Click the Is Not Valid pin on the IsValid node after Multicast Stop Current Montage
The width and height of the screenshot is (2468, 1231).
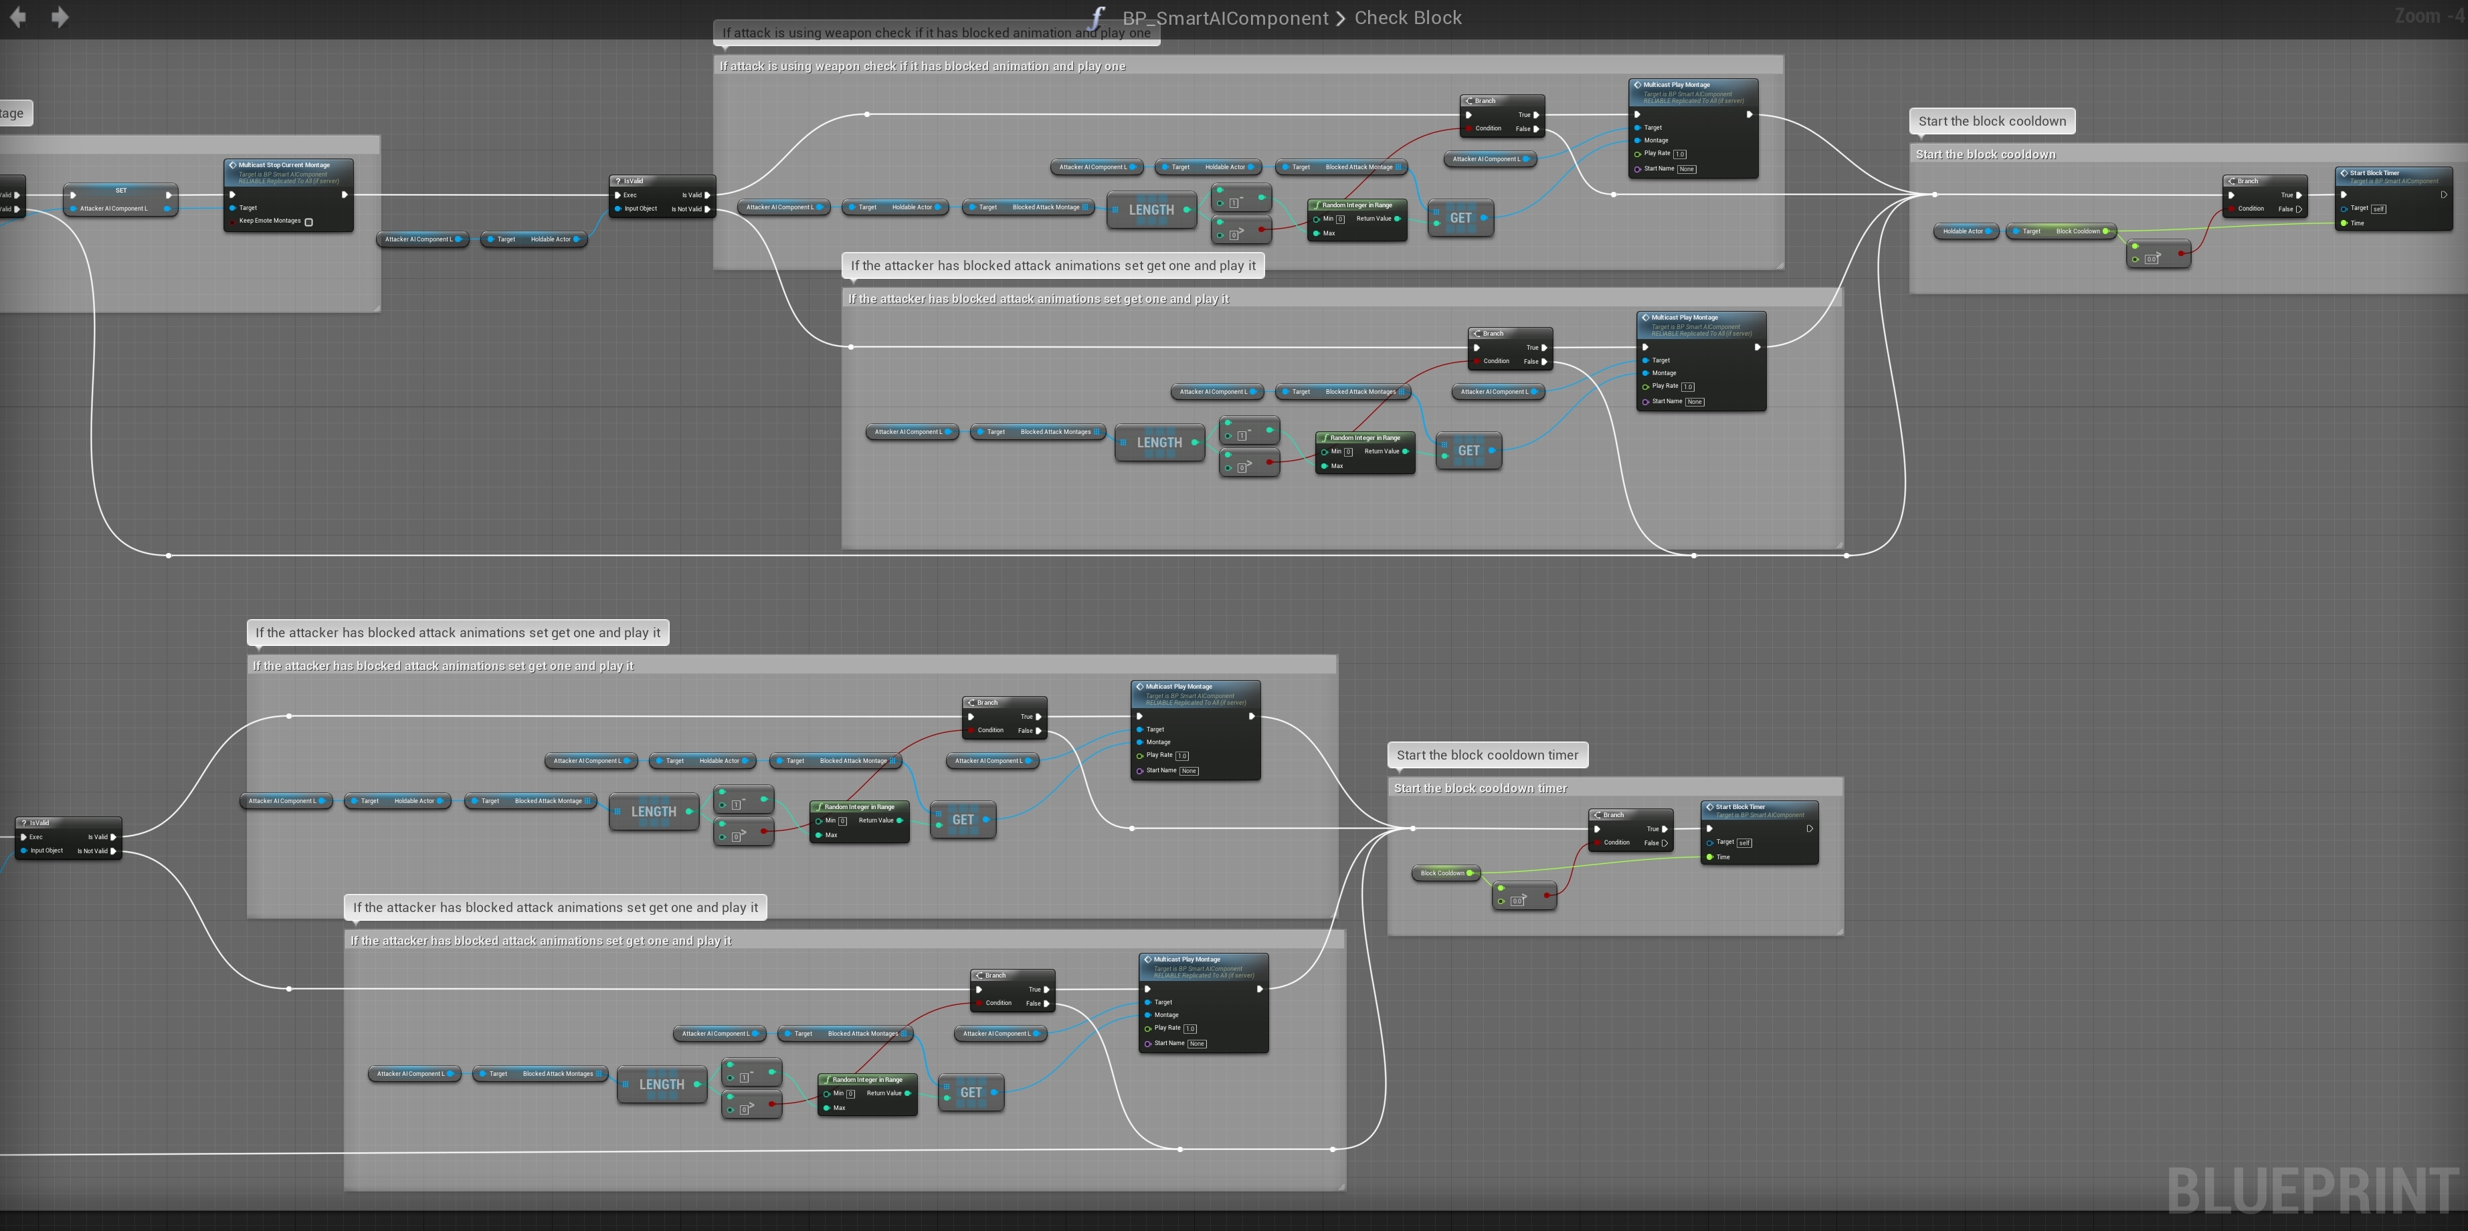click(x=707, y=209)
